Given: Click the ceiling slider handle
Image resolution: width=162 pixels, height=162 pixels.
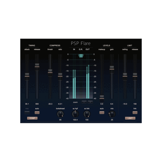Looking at the screenshot, I should pos(125,76).
